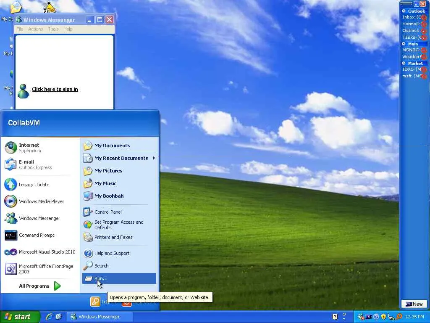Screen dimensions: 430x323
Task: Open Microsoft Visual Studio 2010
Action: point(41,252)
